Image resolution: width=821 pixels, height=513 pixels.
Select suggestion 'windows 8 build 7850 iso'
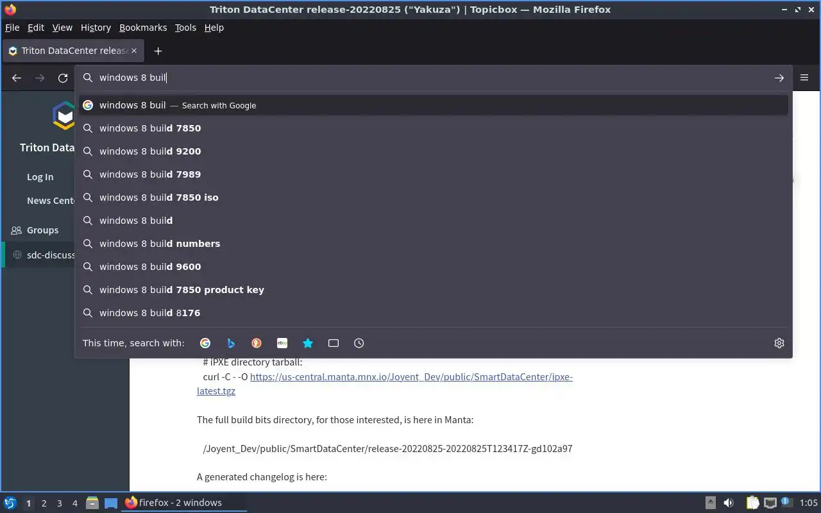(434, 198)
